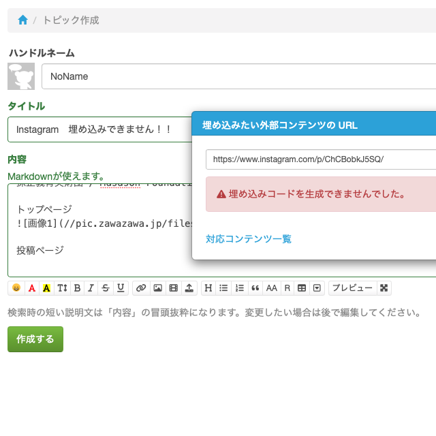Apply underline formatting

tap(121, 287)
